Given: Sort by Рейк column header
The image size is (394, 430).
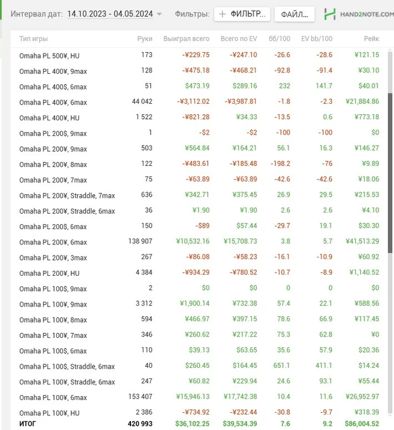Looking at the screenshot, I should click(371, 39).
